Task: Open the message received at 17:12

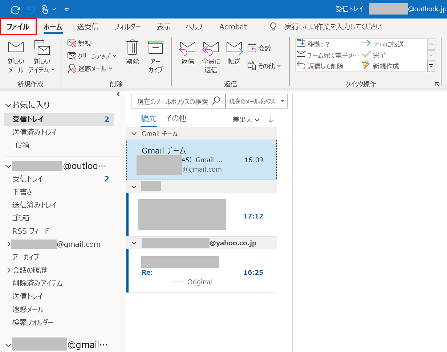Action: [202, 214]
